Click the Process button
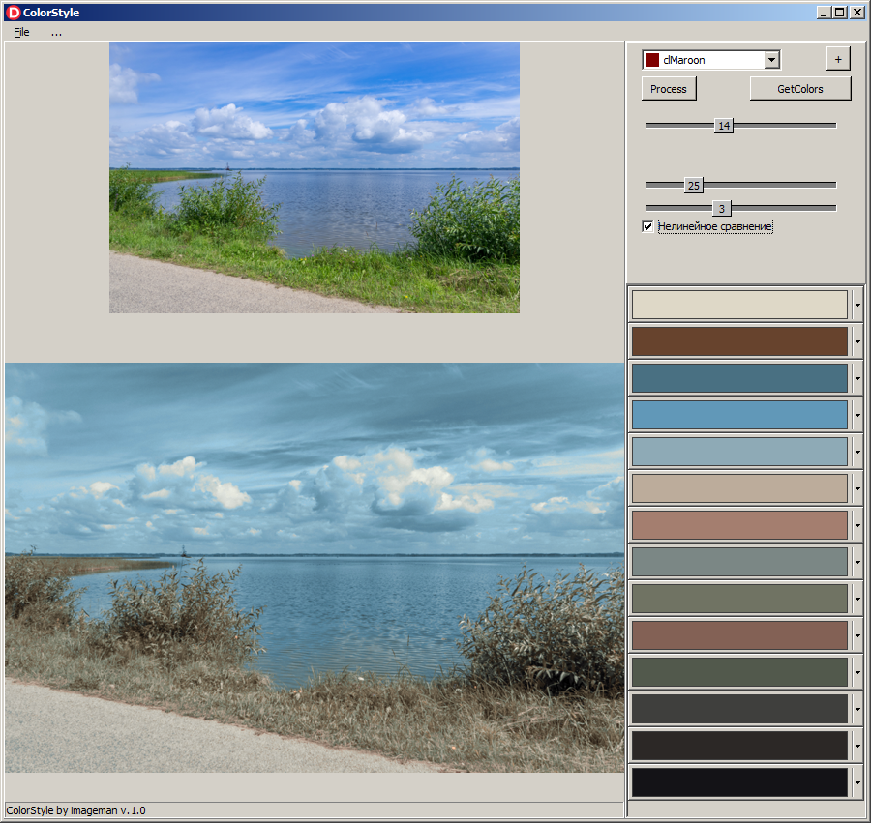The height and width of the screenshot is (823, 871). [668, 89]
